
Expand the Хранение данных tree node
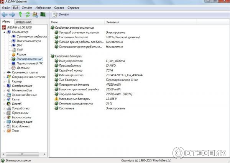coord(4,95)
